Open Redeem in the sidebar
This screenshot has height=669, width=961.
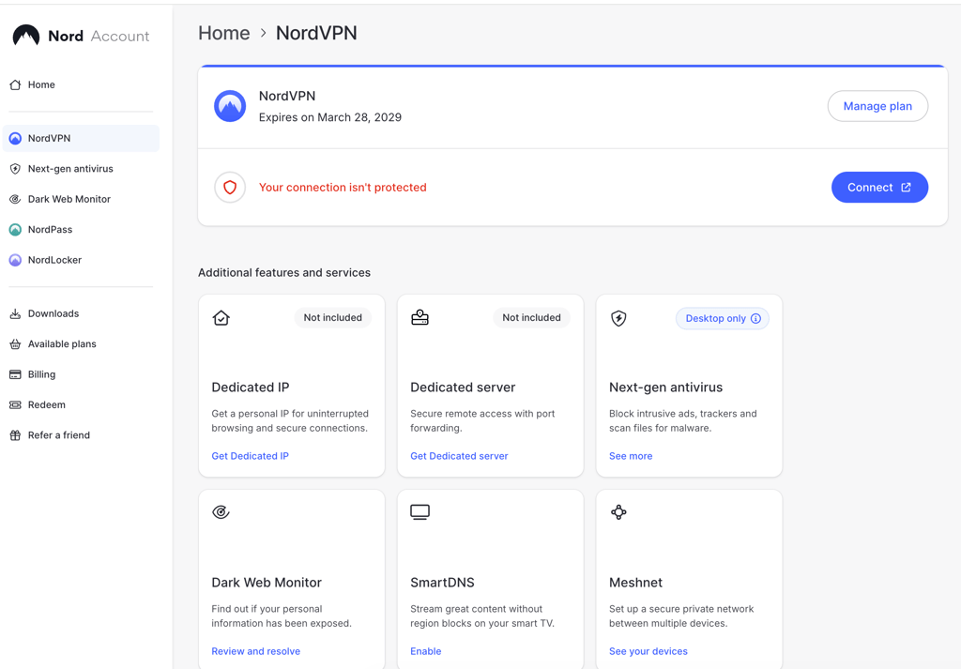(81, 405)
